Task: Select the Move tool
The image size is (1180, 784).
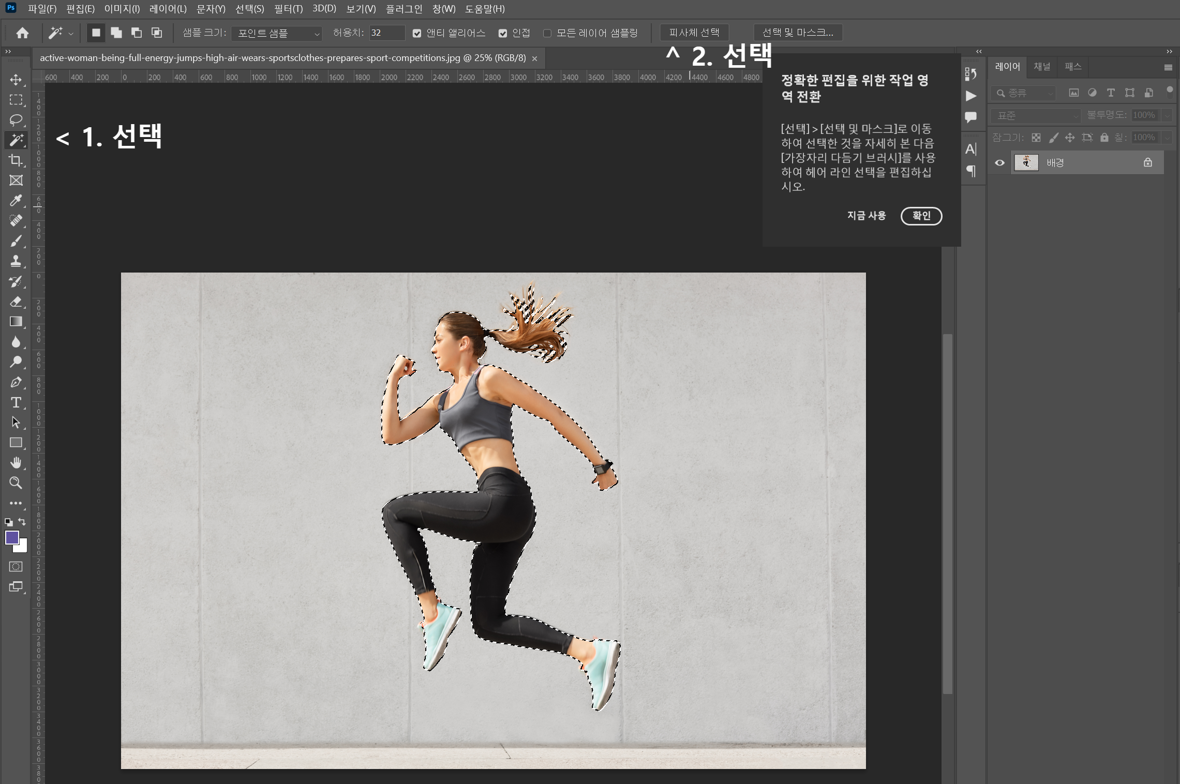Action: [x=16, y=80]
